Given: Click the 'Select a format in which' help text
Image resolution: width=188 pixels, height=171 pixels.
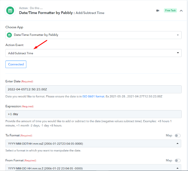Looking at the screenshot, I should click(43, 151).
